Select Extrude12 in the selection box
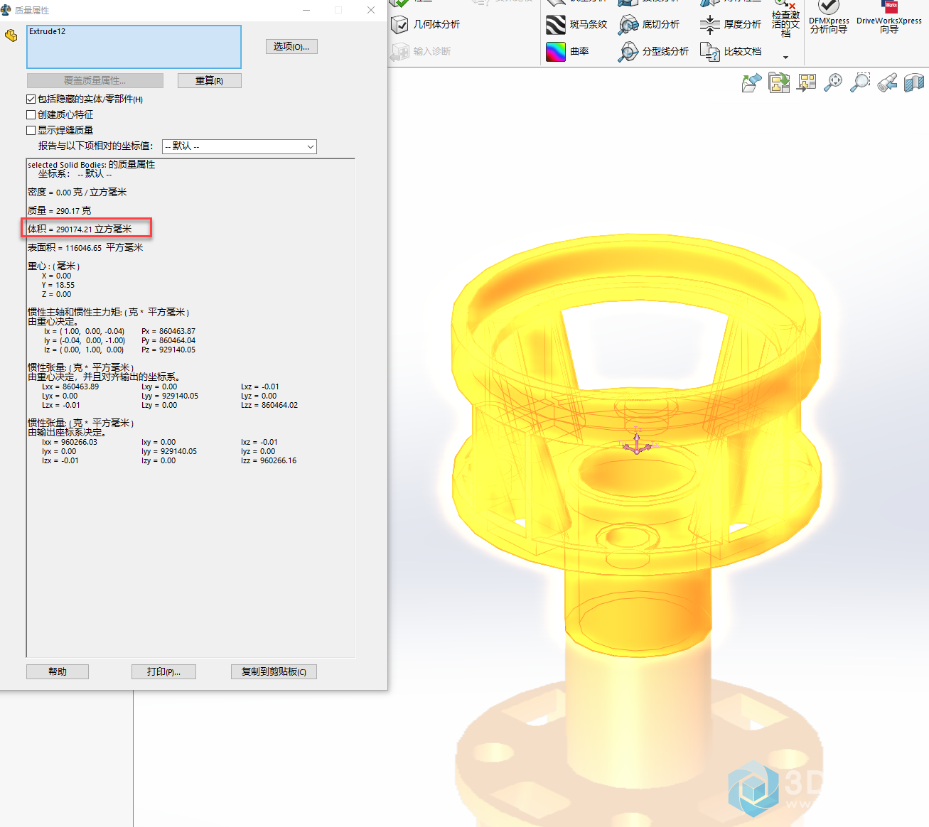This screenshot has width=929, height=827. tap(47, 31)
